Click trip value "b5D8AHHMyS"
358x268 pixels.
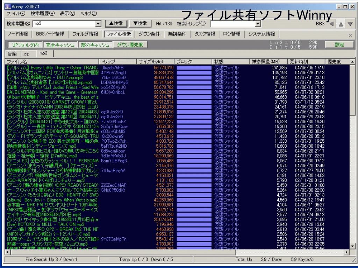pyautogui.click(x=115, y=82)
